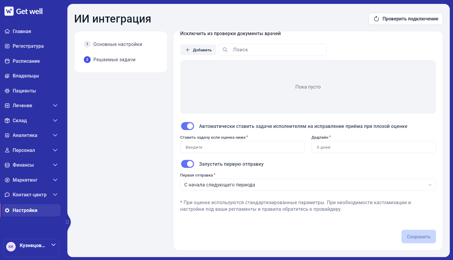Click the Пока пусто empty list text
Image resolution: width=453 pixels, height=260 pixels.
pyautogui.click(x=308, y=87)
